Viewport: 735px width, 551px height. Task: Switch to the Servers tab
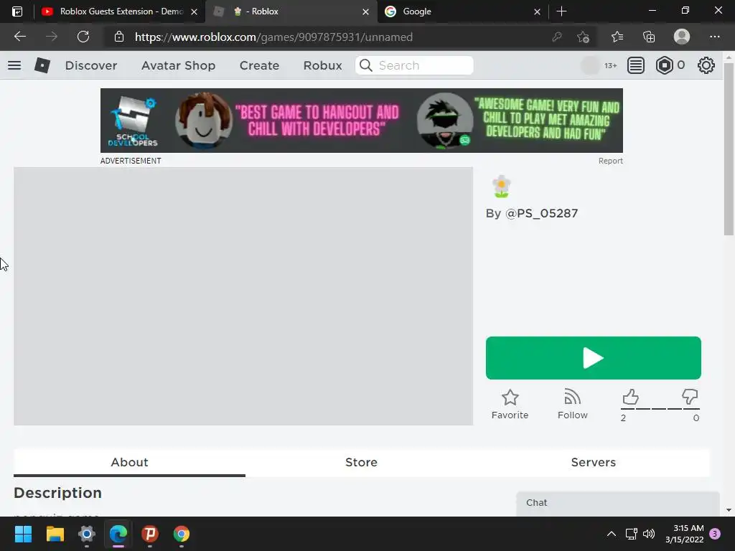point(594,463)
